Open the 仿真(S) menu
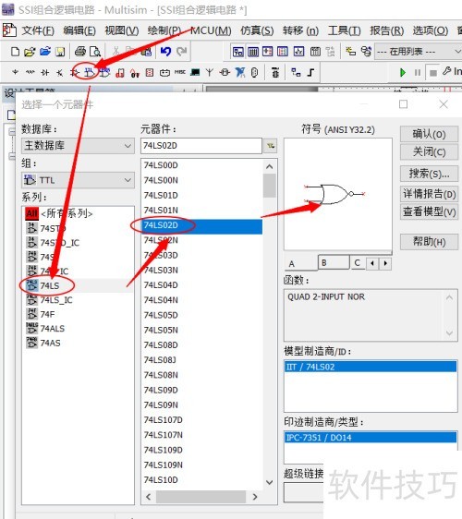The height and width of the screenshot is (519, 462). click(x=257, y=30)
